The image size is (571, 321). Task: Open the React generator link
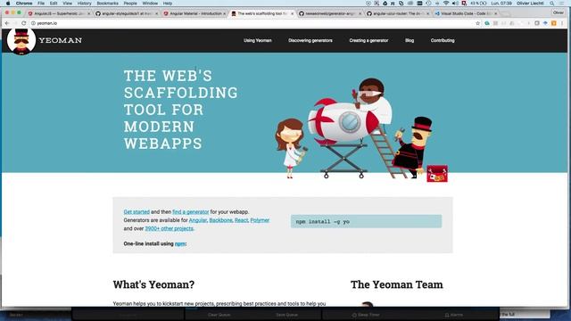[241, 220]
